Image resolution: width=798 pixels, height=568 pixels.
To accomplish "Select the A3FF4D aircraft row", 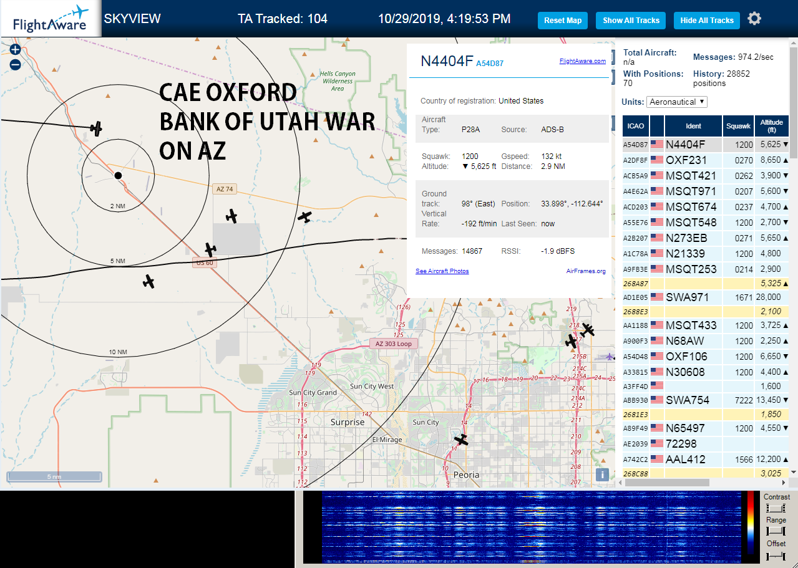I will point(706,386).
